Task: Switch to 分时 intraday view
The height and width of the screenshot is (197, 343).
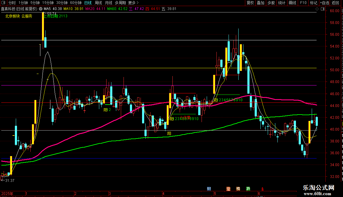Action: tap(12, 3)
